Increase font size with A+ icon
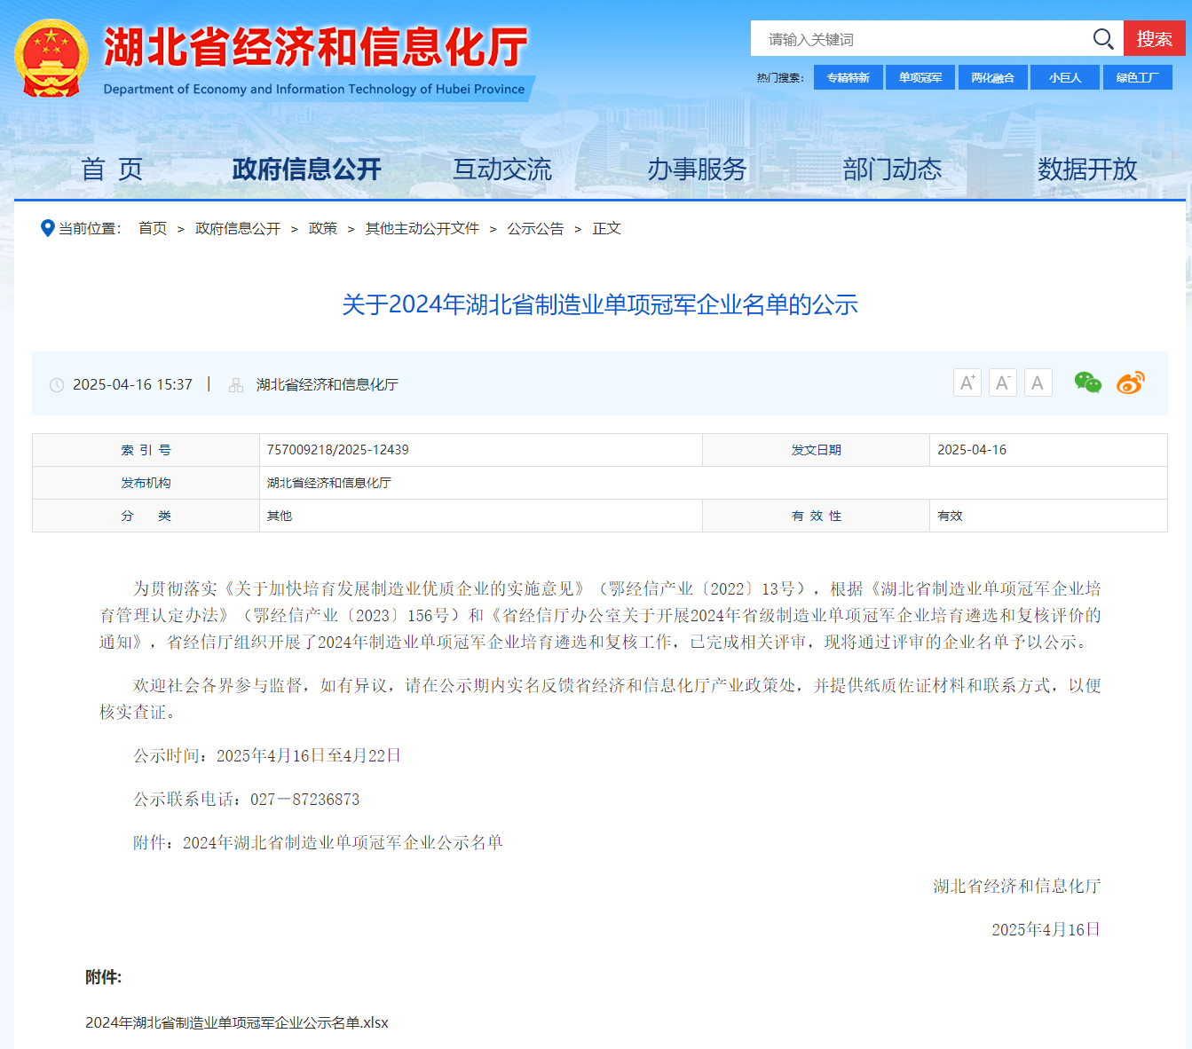 coord(967,383)
